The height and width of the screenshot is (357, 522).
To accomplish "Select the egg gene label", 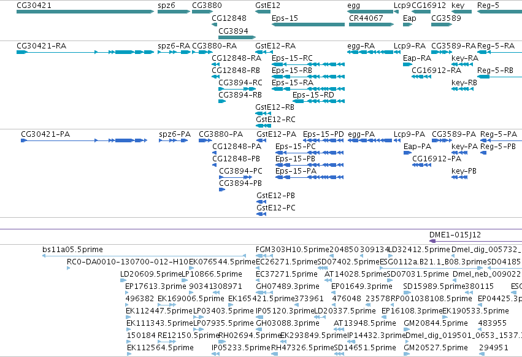I will pyautogui.click(x=353, y=6).
